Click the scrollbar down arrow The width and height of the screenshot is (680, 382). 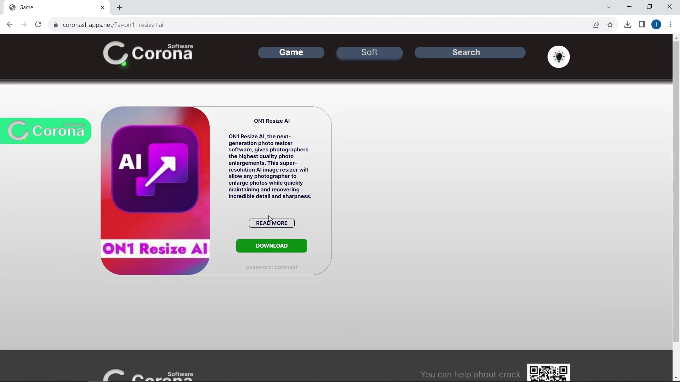(676, 378)
